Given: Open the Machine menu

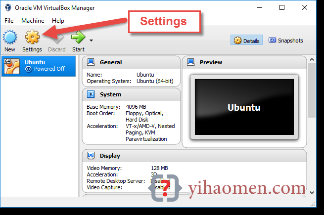Looking at the screenshot, I should click(x=33, y=21).
